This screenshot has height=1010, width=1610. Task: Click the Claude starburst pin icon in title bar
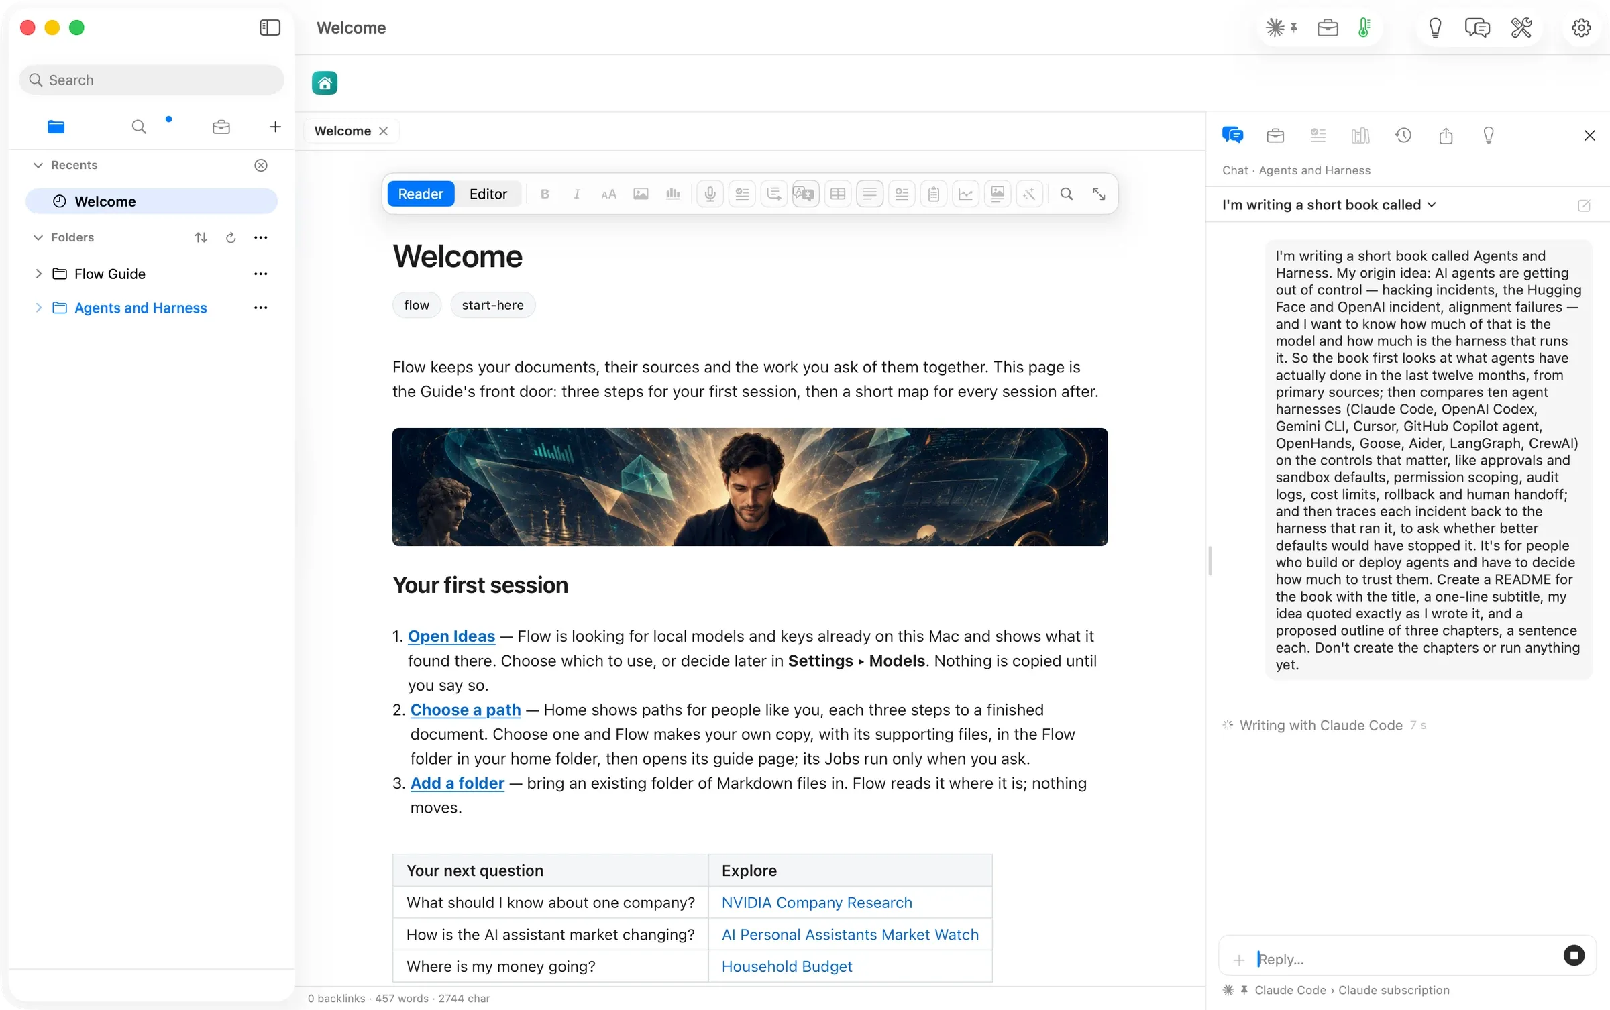pos(1281,27)
